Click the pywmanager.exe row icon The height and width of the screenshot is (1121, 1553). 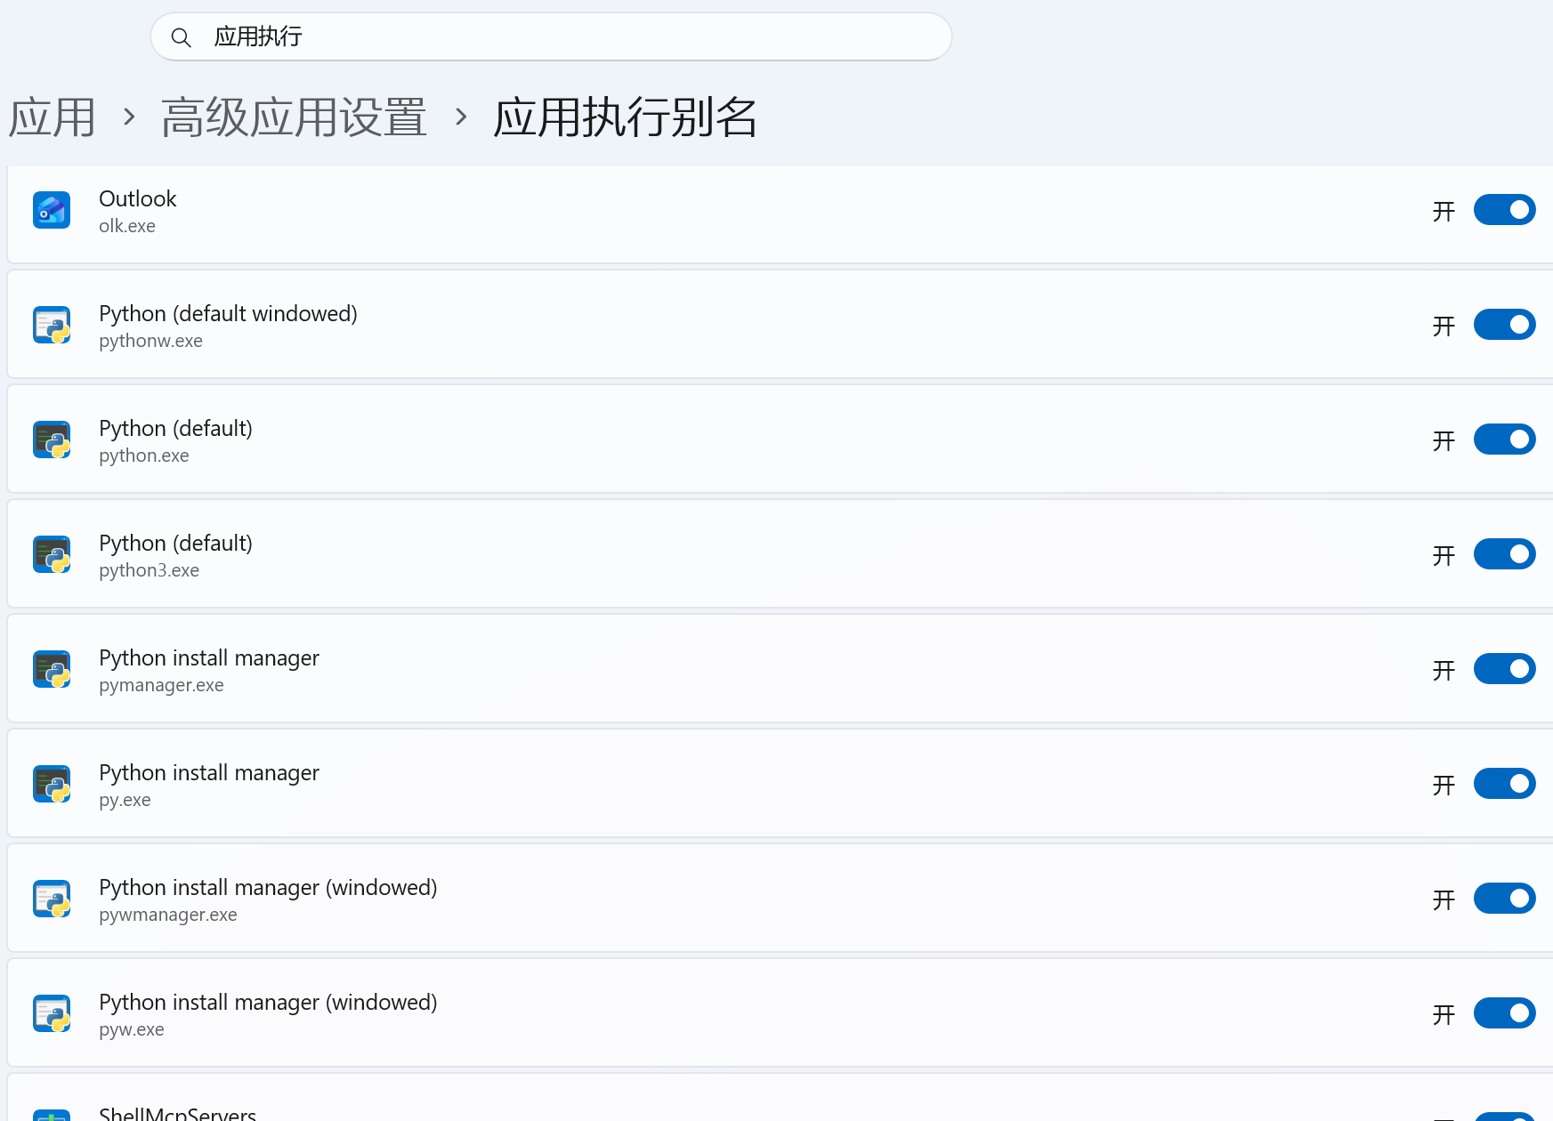click(52, 899)
